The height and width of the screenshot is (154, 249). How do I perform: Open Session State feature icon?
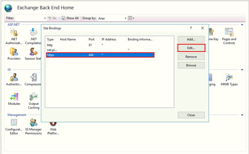[x=33, y=52]
